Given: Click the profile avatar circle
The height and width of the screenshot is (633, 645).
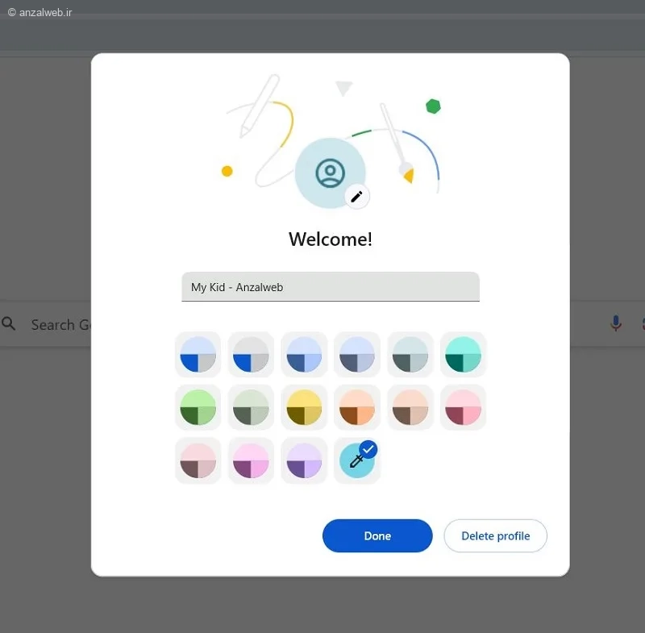Looking at the screenshot, I should (330, 173).
